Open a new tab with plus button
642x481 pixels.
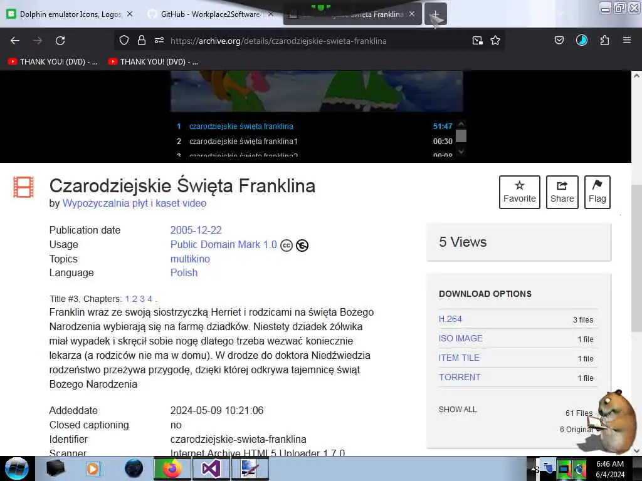pos(435,14)
